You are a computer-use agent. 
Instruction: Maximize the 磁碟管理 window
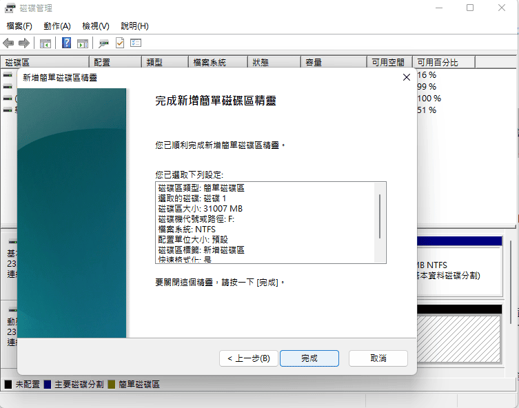tap(470, 8)
